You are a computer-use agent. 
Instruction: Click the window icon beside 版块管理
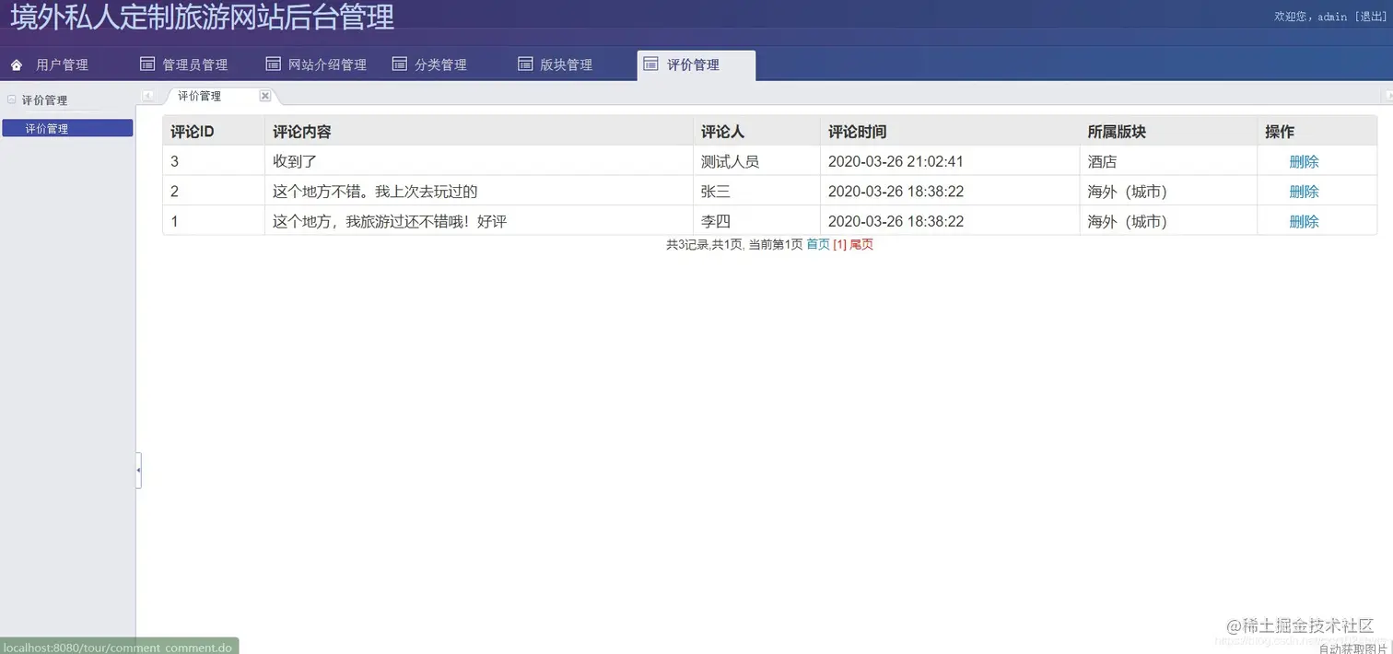pyautogui.click(x=525, y=64)
